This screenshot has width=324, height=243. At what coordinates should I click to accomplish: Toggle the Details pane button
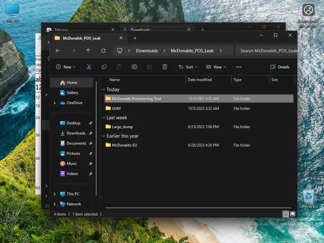click(x=280, y=67)
